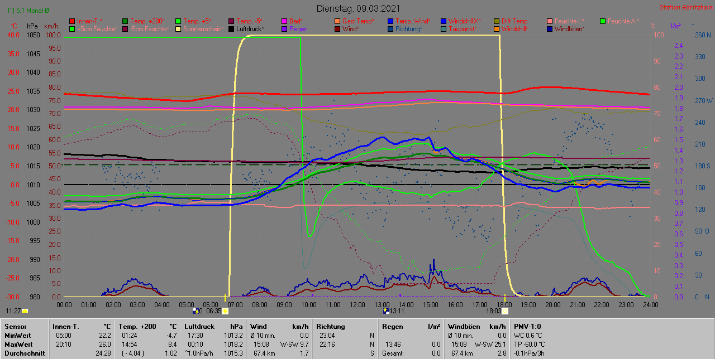Click the maximum pressure value 1018.2
The height and width of the screenshot is (359, 715).
coord(233,345)
